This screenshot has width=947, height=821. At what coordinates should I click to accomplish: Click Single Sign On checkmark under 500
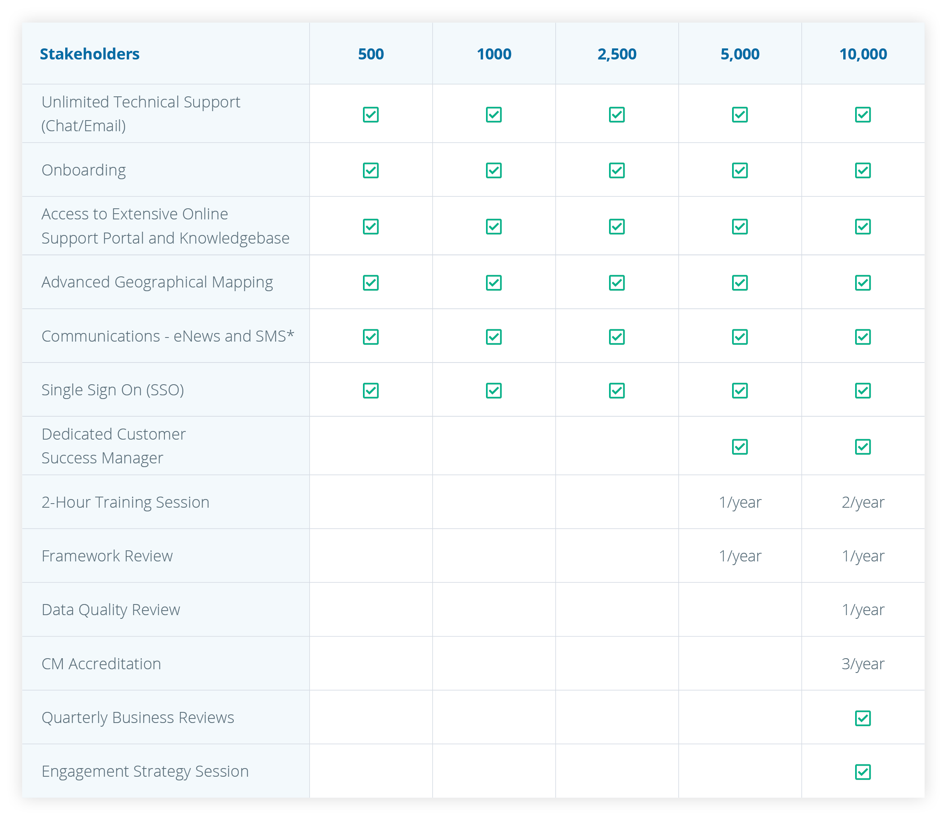click(371, 390)
